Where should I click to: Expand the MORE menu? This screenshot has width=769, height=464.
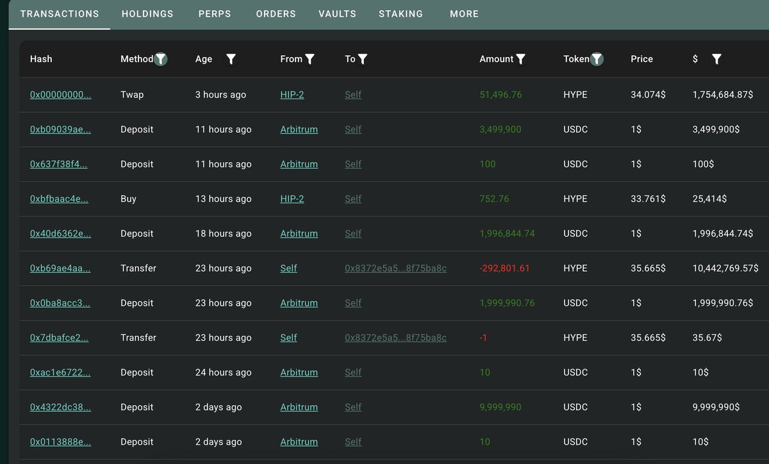(x=464, y=13)
